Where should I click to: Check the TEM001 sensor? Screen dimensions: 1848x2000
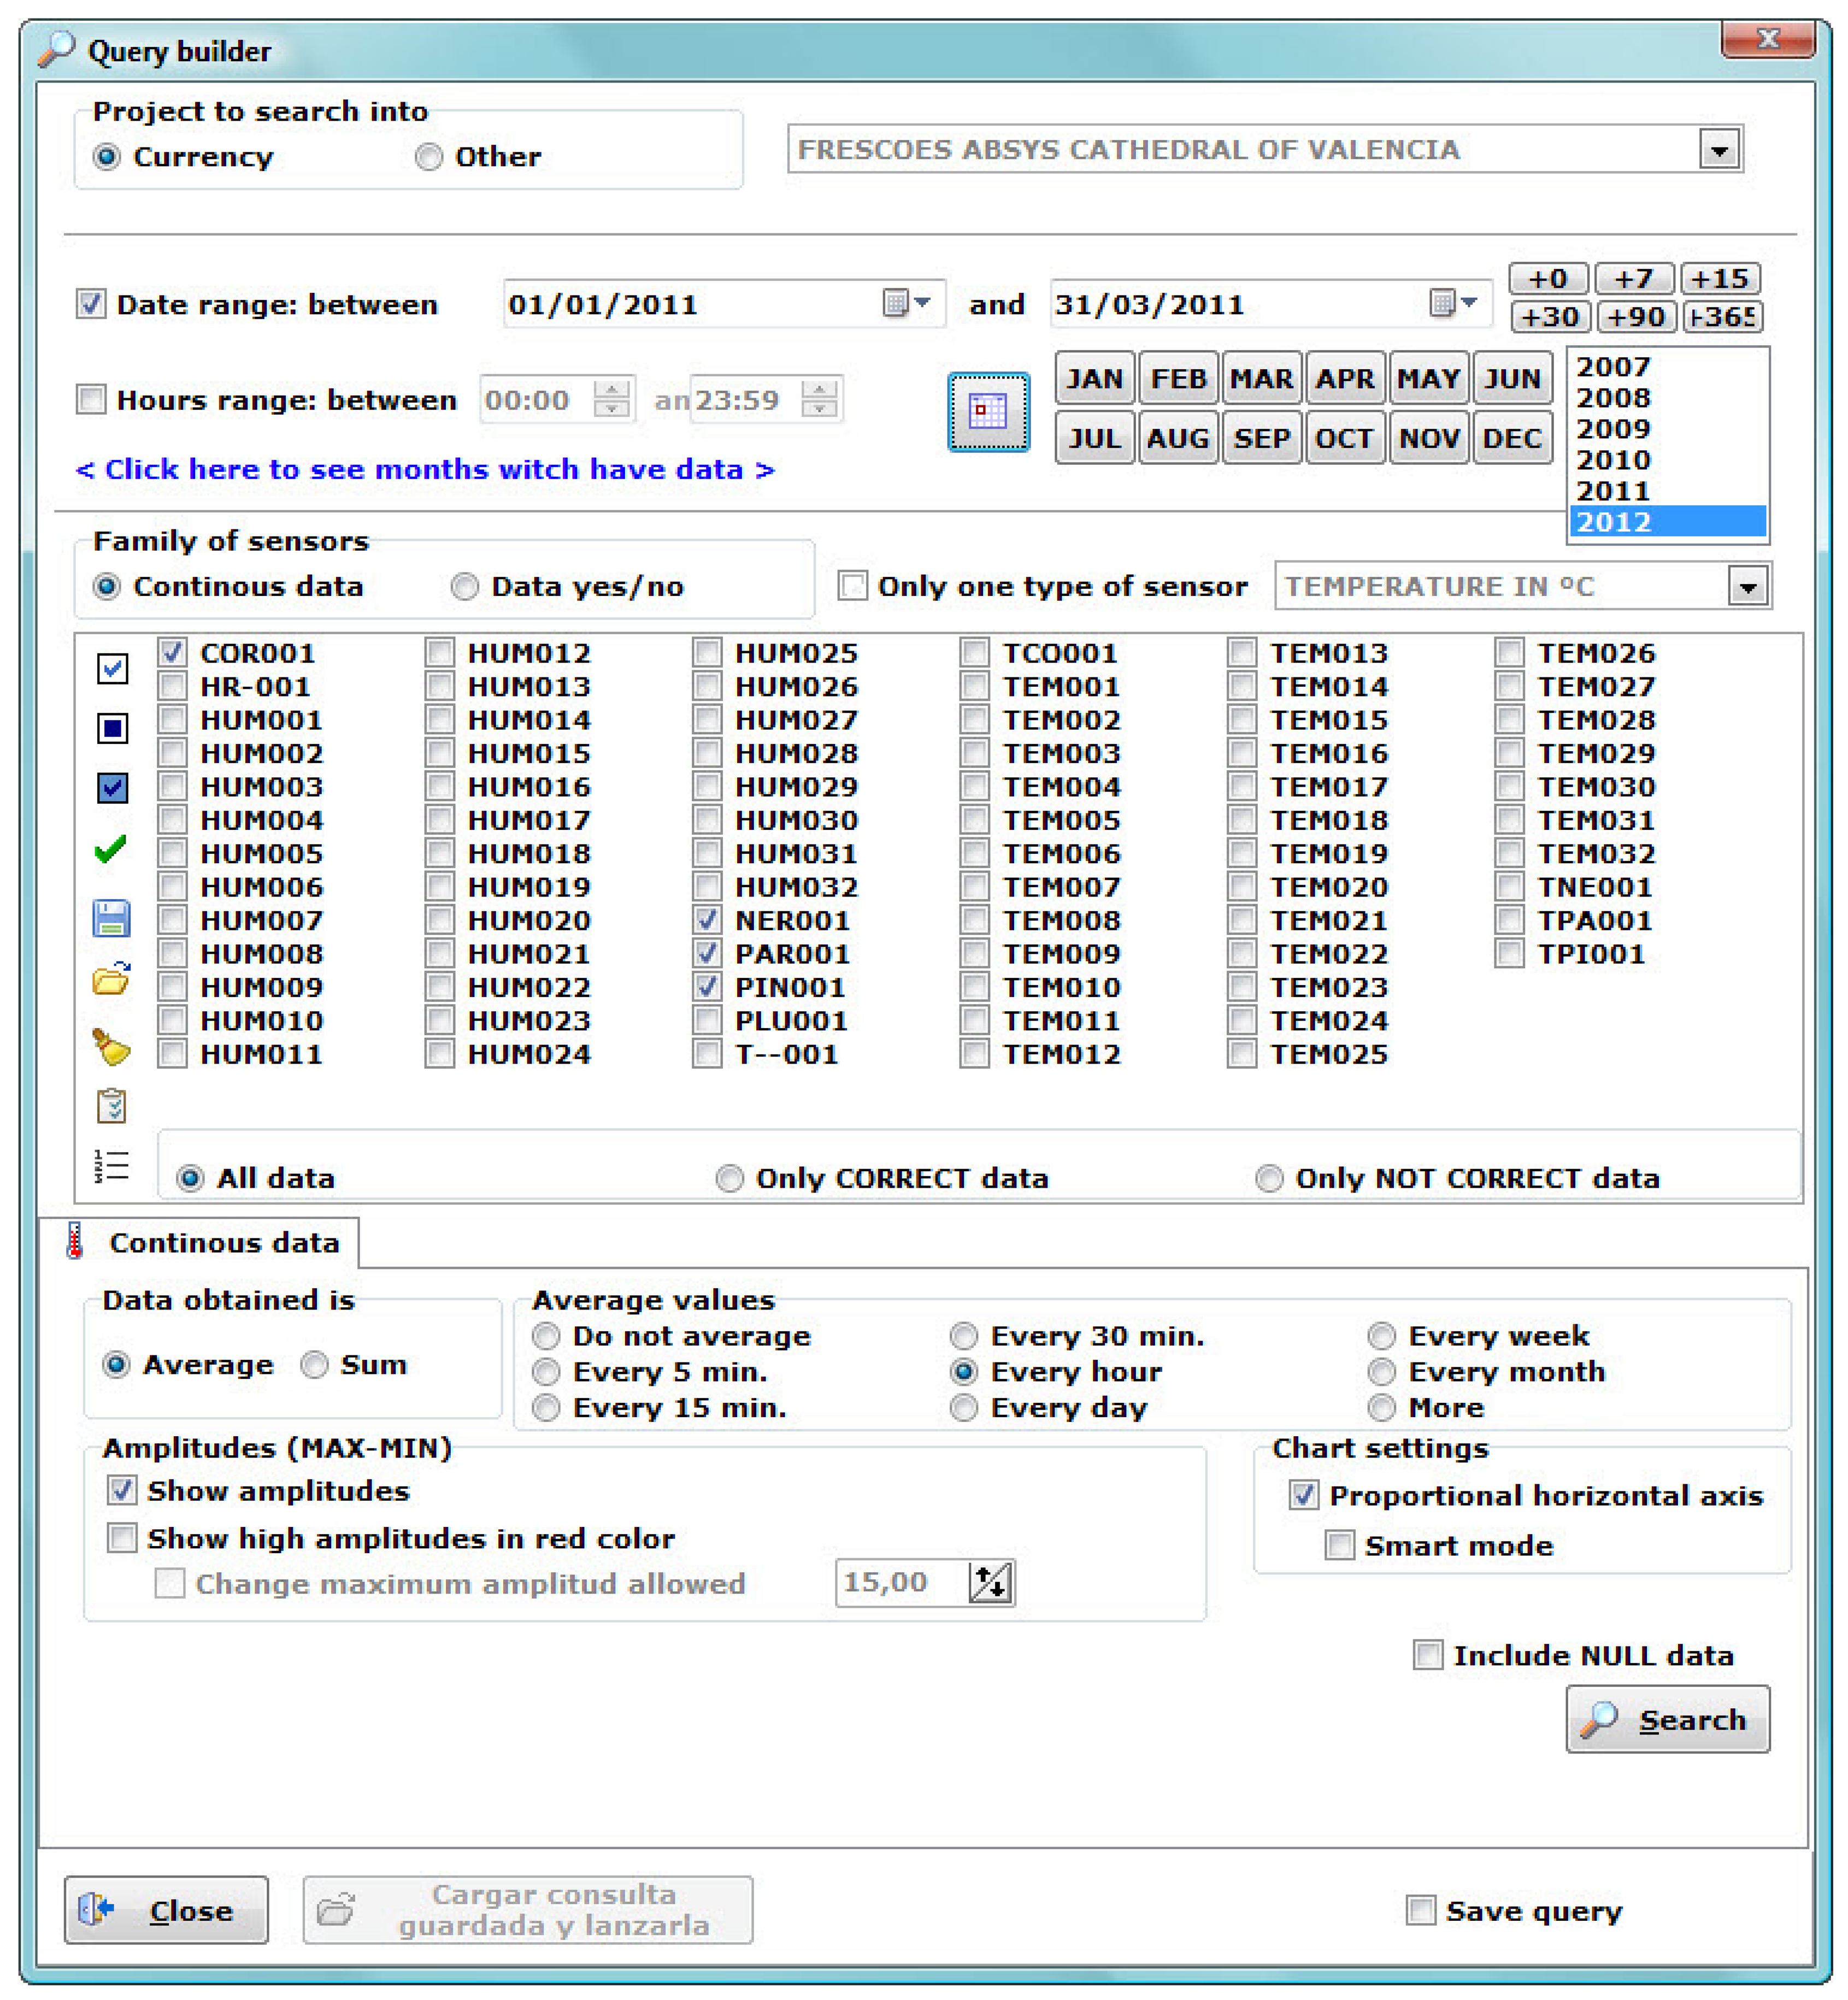pyautogui.click(x=975, y=687)
